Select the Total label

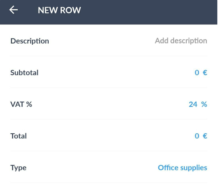[19, 136]
